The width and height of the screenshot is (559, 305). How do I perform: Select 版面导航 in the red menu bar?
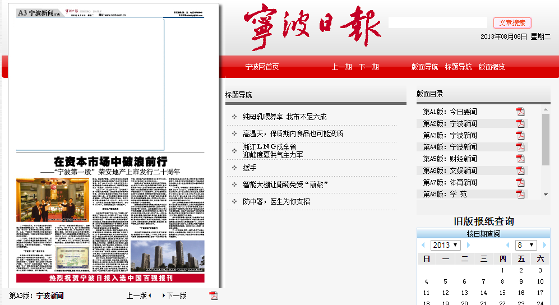click(424, 67)
